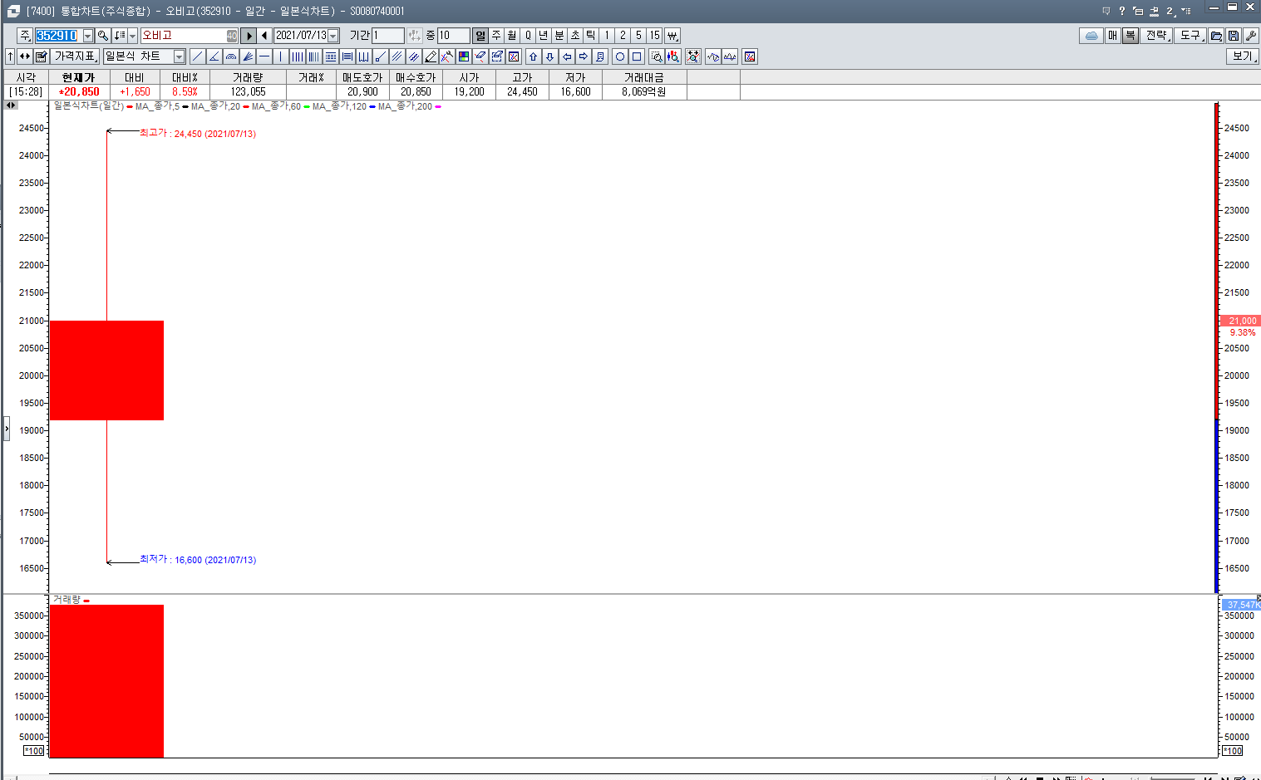Toggle the chart pane split arrows
Screen dimensions: 1261x780
tap(11, 105)
